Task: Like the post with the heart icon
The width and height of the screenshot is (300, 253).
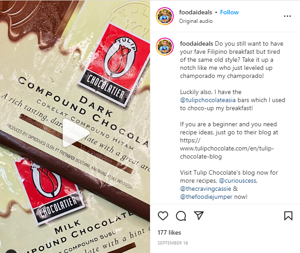Action: click(163, 216)
